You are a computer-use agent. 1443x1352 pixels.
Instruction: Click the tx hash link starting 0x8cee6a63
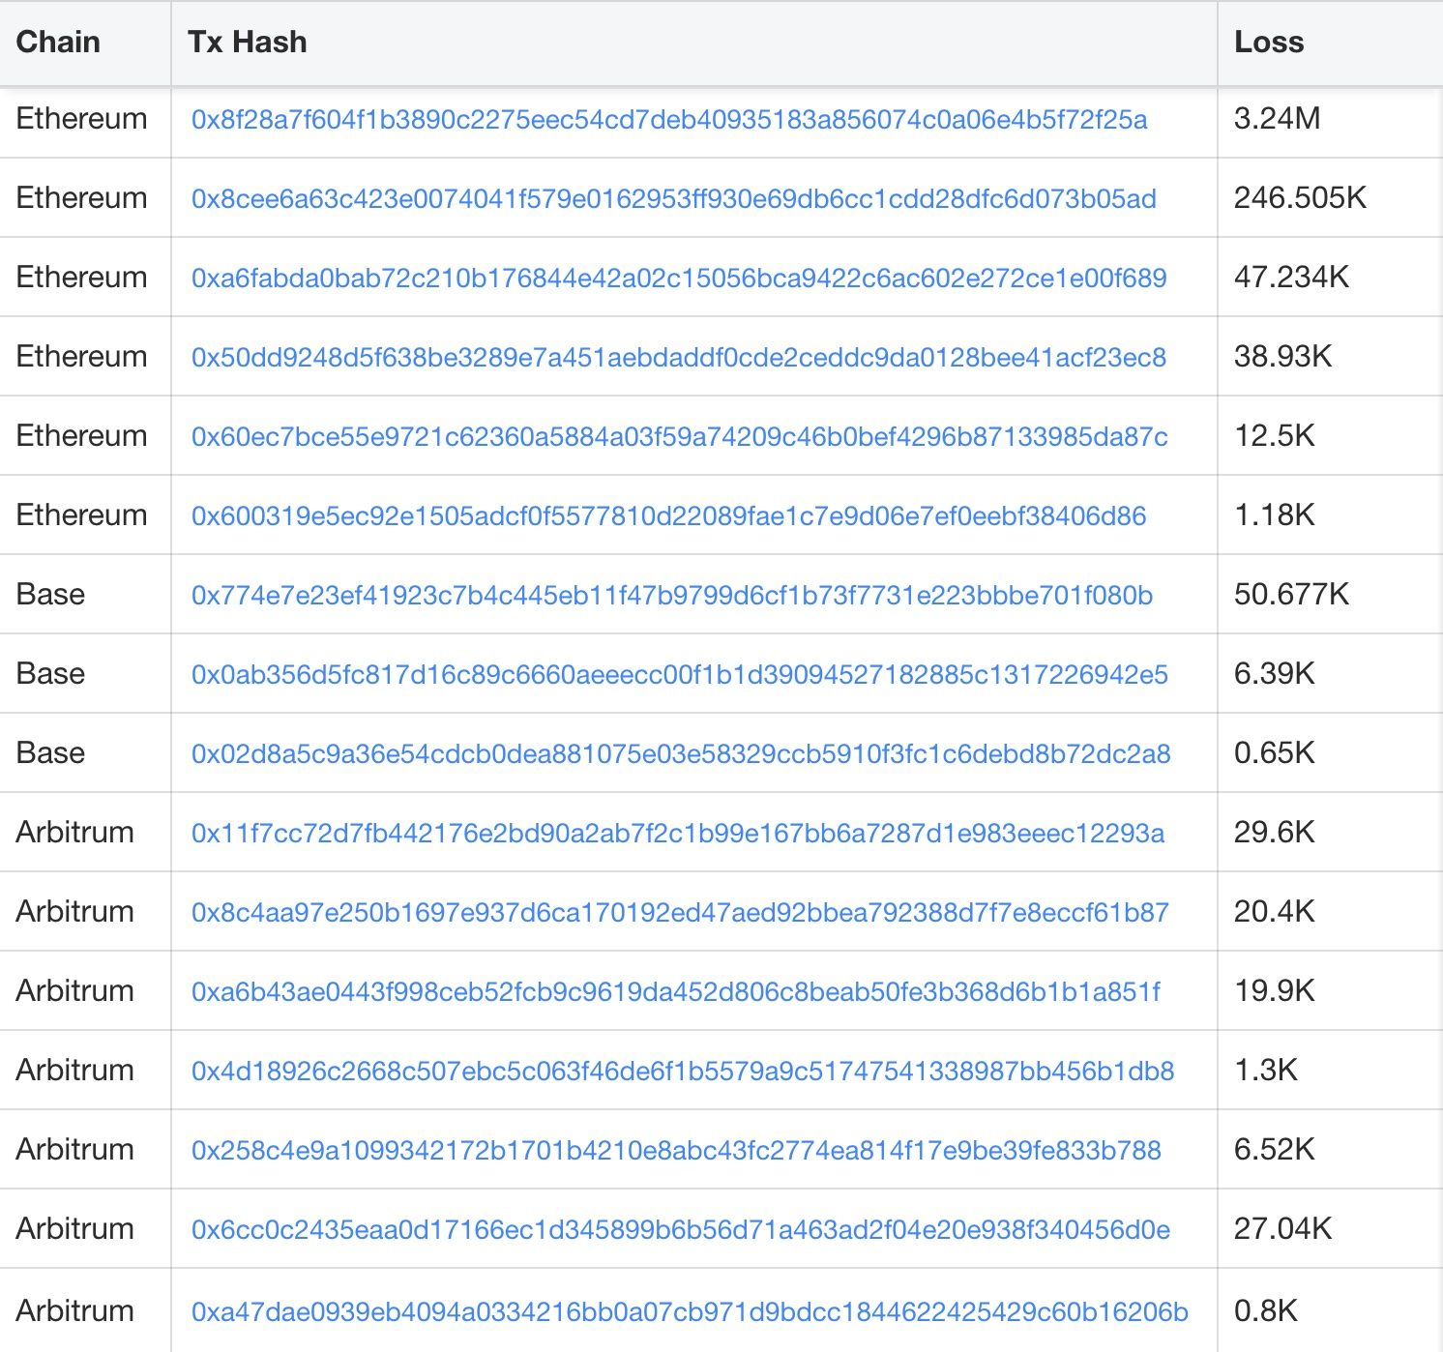673,199
